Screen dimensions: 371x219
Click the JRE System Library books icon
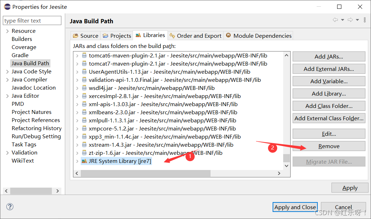pyautogui.click(x=84, y=161)
